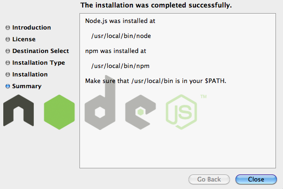The width and height of the screenshot is (283, 189).
Task: Click the $PATH reminder line
Action: pyautogui.click(x=156, y=81)
